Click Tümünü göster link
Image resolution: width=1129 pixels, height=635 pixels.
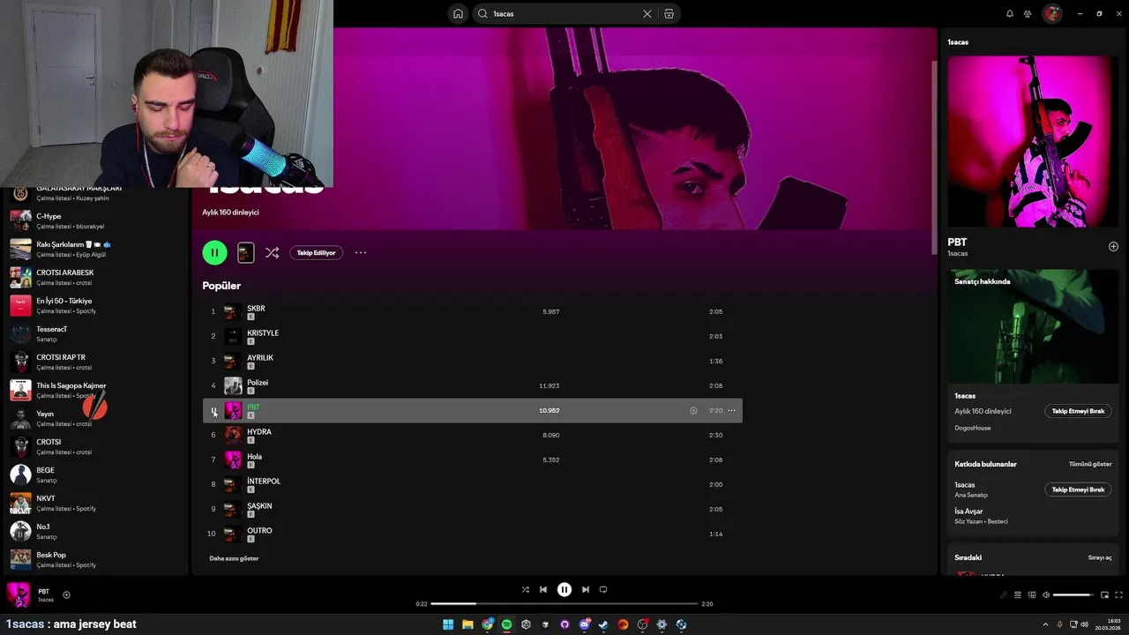point(1090,464)
